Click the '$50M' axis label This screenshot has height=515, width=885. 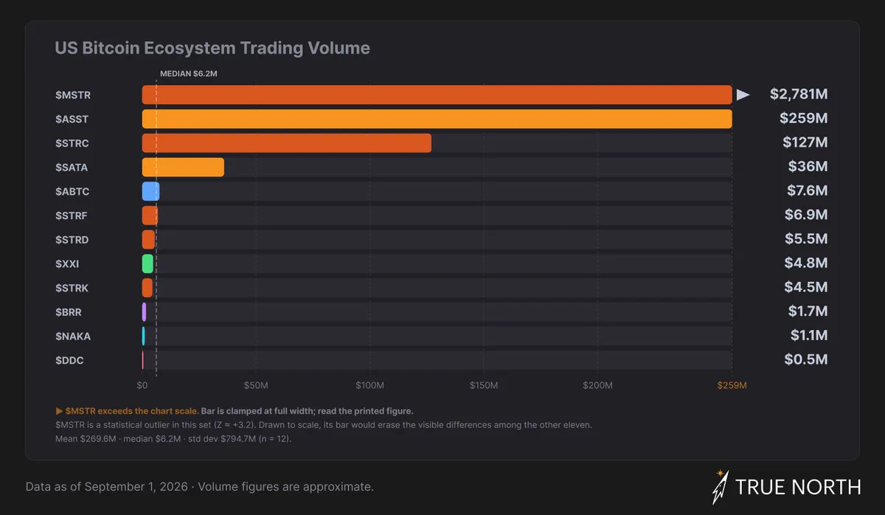click(x=256, y=385)
